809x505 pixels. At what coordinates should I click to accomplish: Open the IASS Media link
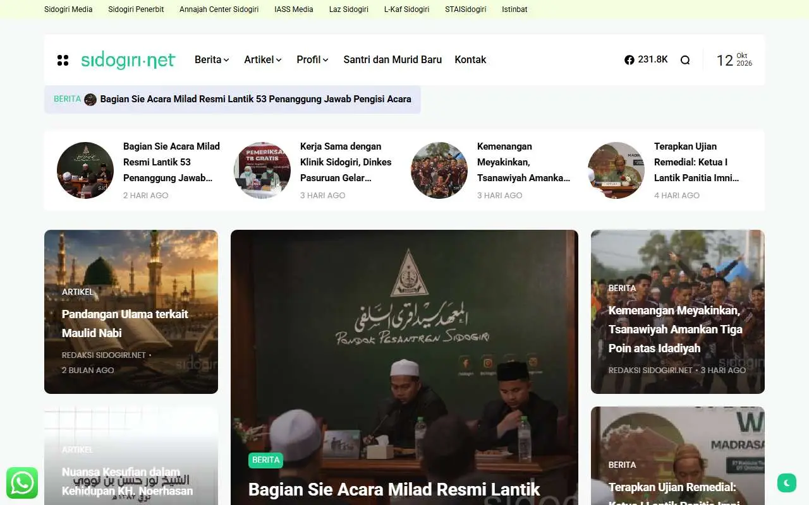294,9
